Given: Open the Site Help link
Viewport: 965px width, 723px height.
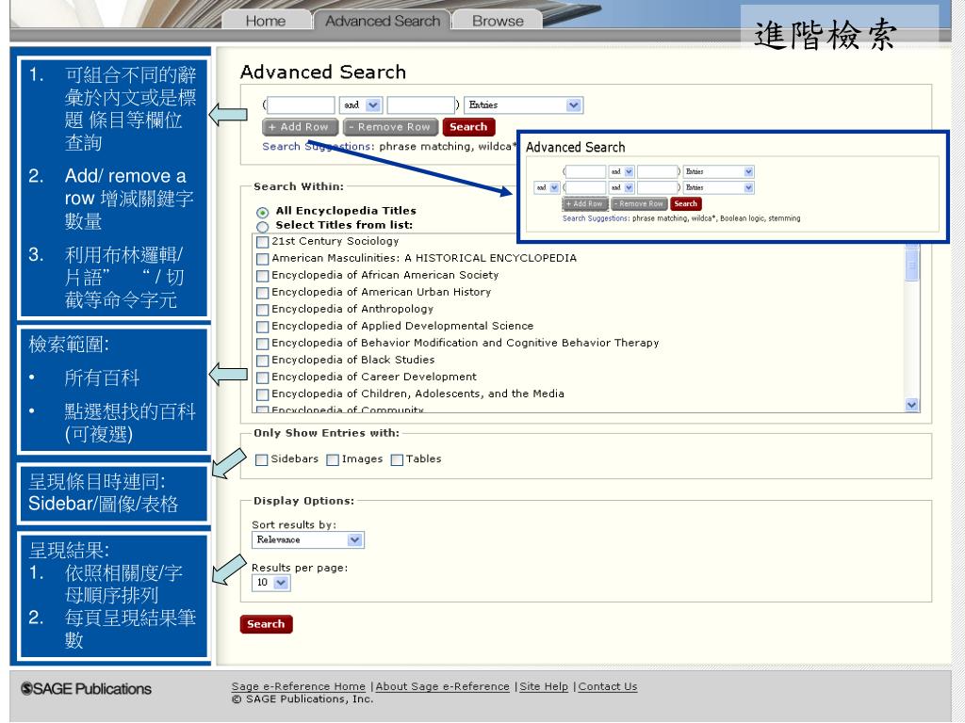Looking at the screenshot, I should 544,686.
